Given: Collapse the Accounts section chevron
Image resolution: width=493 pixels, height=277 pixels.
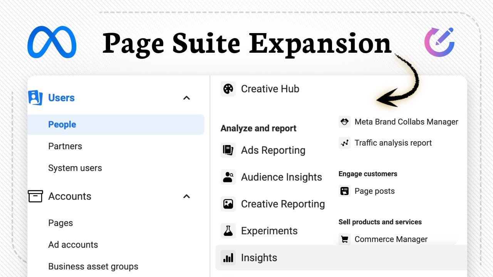Looking at the screenshot, I should pos(186,196).
